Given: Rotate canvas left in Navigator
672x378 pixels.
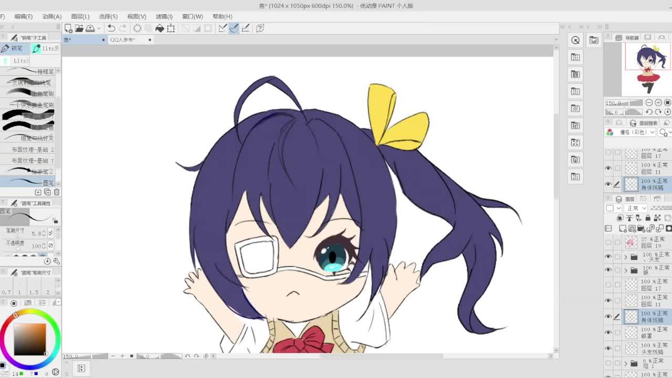Looking at the screenshot, I should pos(649,112).
